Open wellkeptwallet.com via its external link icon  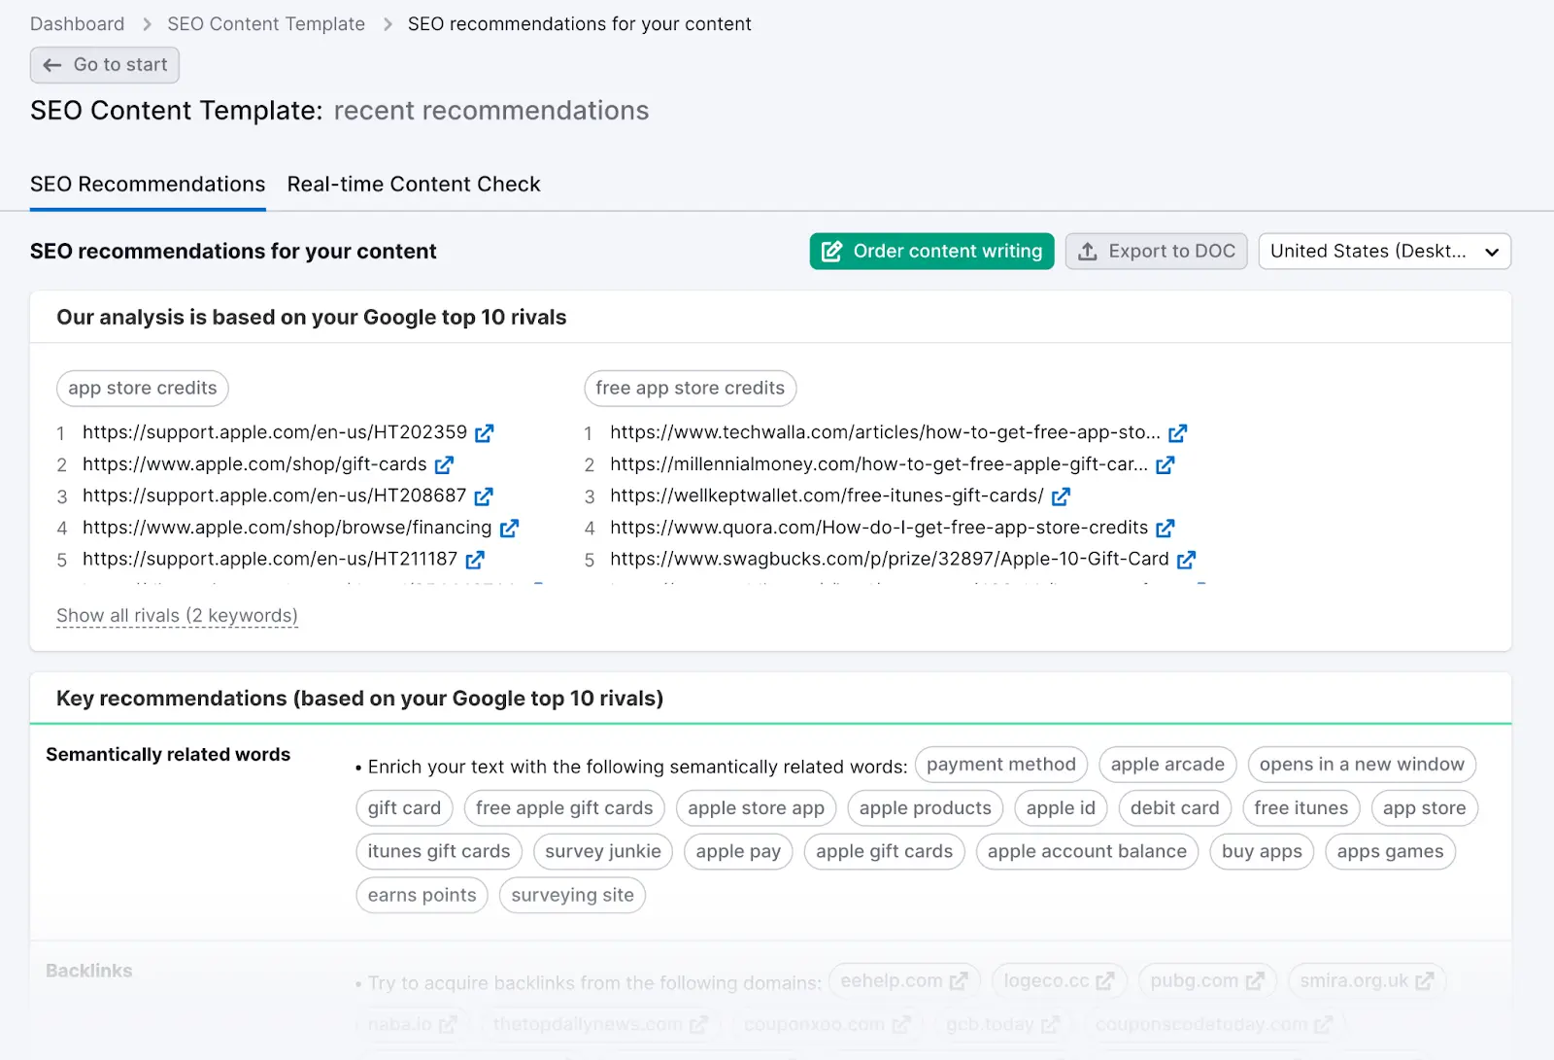pos(1062,496)
